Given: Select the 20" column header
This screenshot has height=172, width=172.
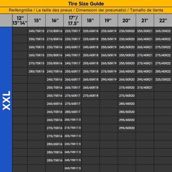Looking at the screenshot, I should pyautogui.click(x=127, y=21).
